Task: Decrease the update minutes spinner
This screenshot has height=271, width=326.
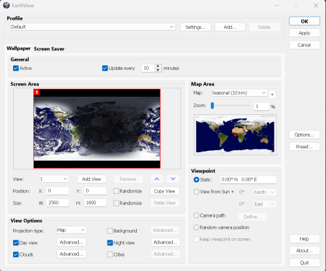Action: click(158, 70)
